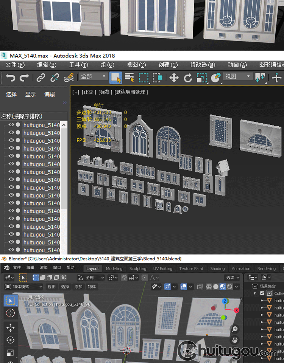Open Blender's 文件 menu
The width and height of the screenshot is (284, 363).
pos(17,268)
